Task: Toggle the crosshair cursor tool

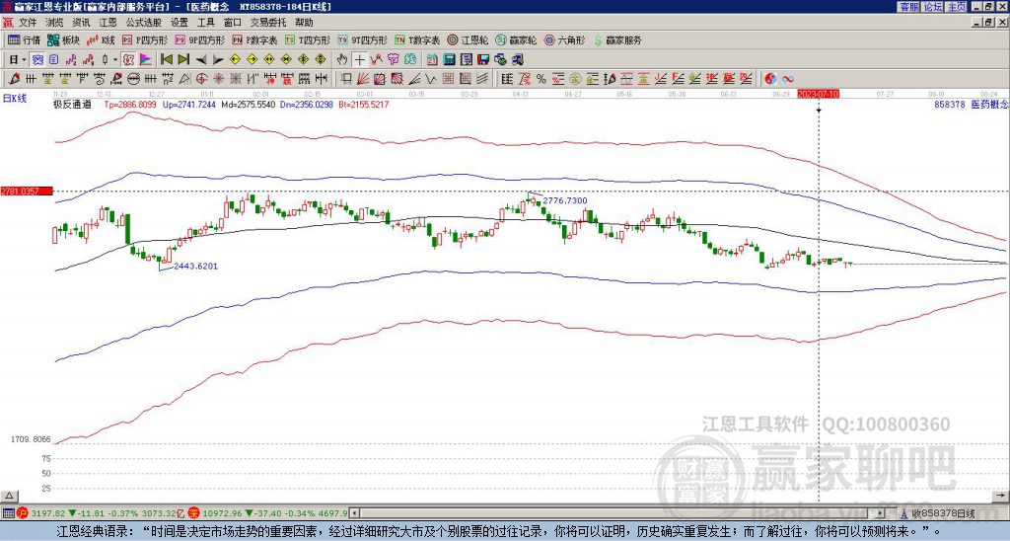Action: (x=359, y=60)
